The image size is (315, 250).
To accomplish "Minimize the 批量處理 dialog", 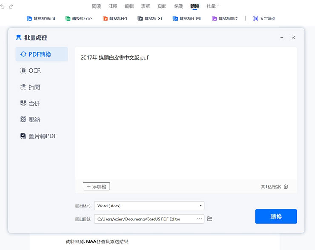I will [x=282, y=37].
